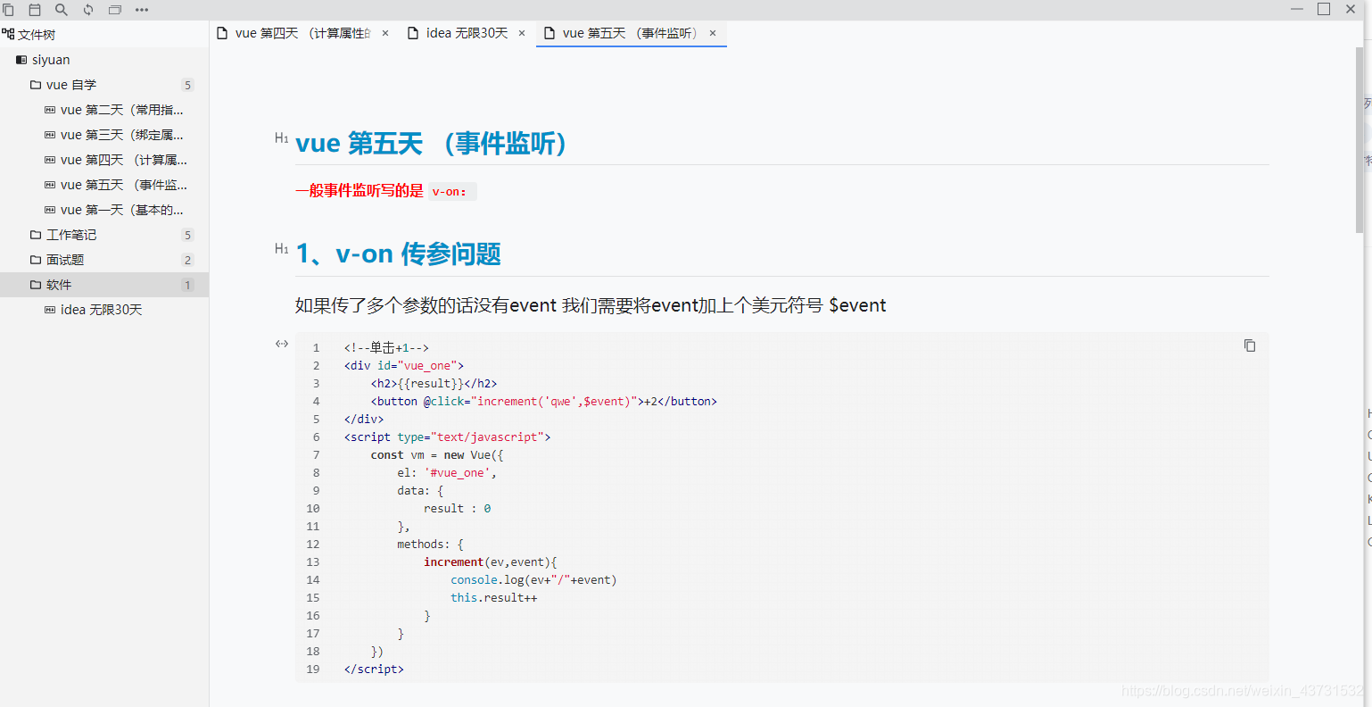Click the H1 marker beside v-on 传参问题 heading
Screen dimensions: 1372x707
(282, 249)
